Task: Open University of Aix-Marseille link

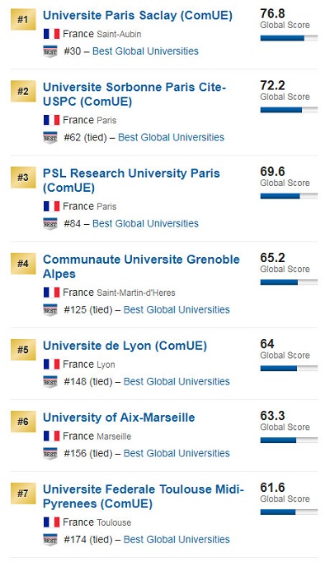Action: pyautogui.click(x=119, y=417)
